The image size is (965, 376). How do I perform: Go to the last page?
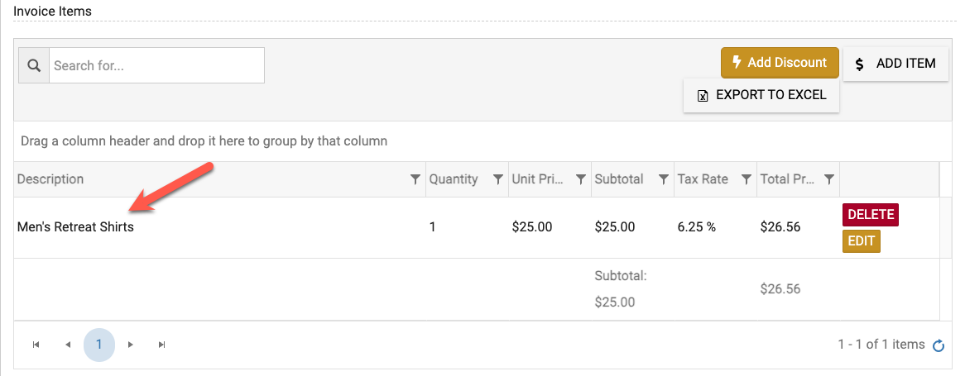click(x=162, y=345)
